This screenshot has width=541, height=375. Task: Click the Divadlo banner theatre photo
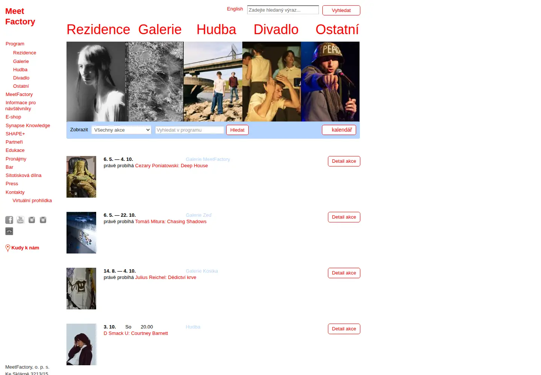coord(272,81)
